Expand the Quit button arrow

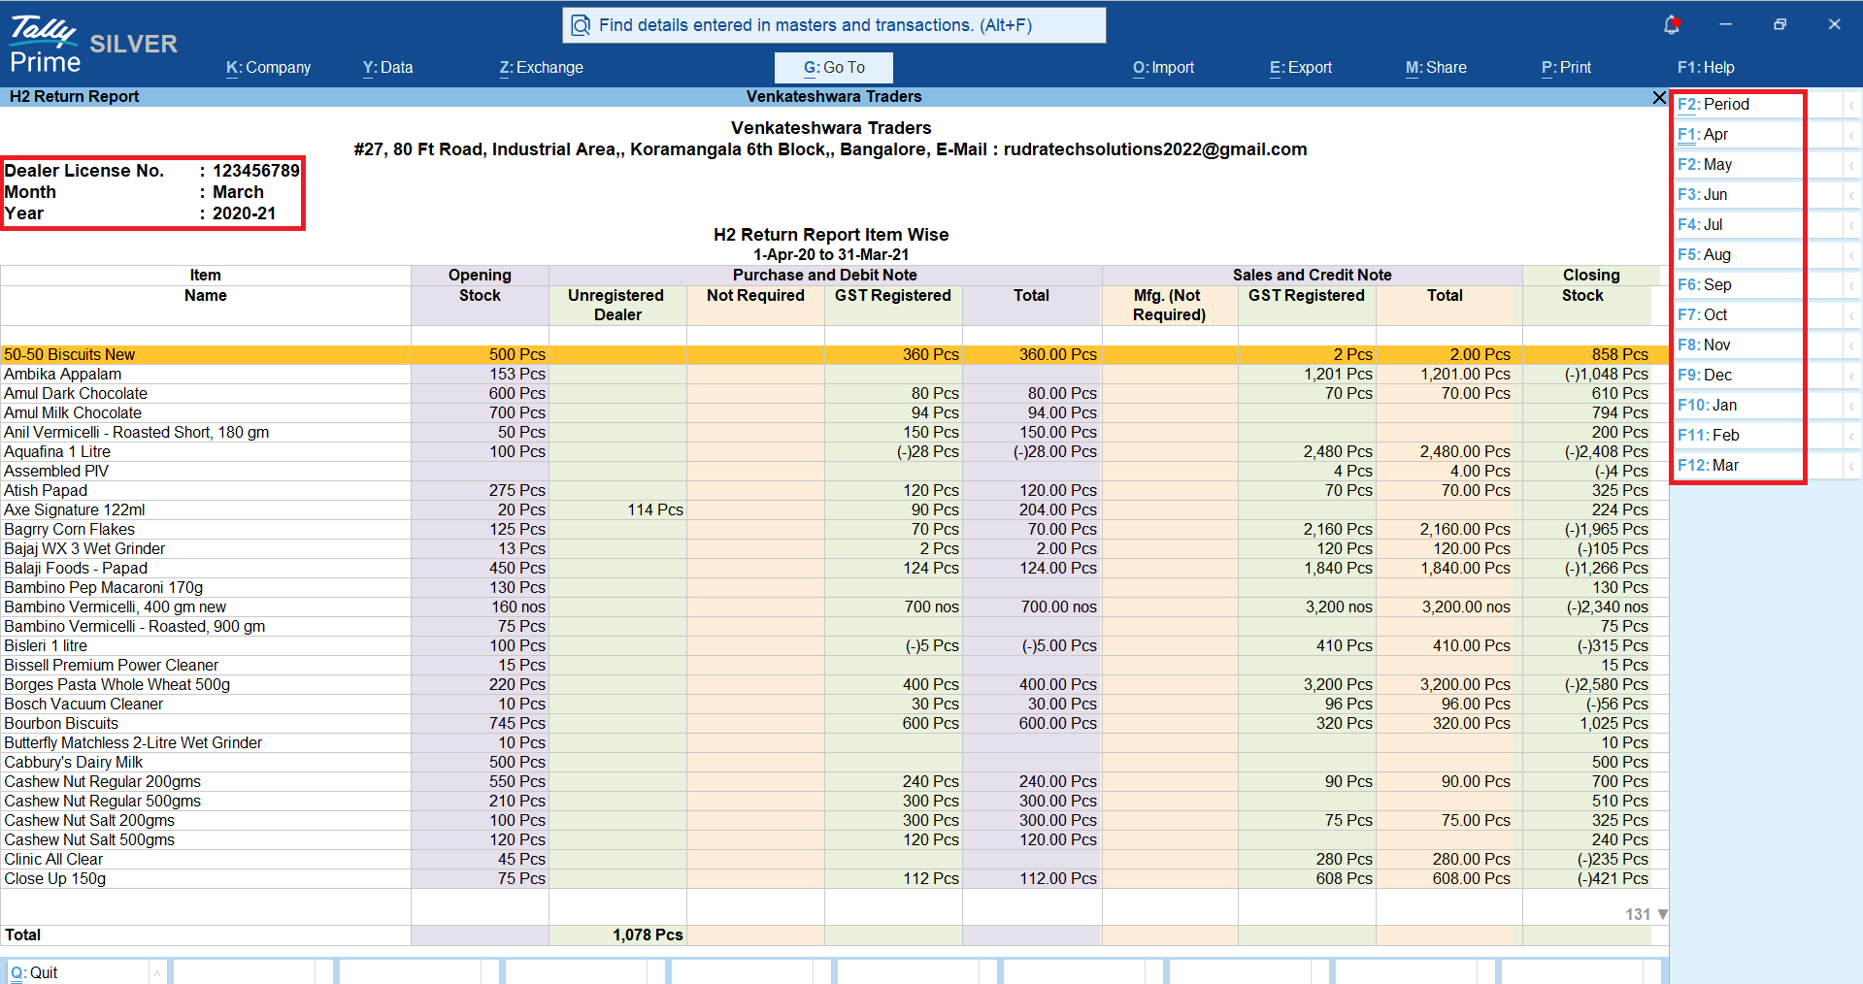[x=156, y=972]
